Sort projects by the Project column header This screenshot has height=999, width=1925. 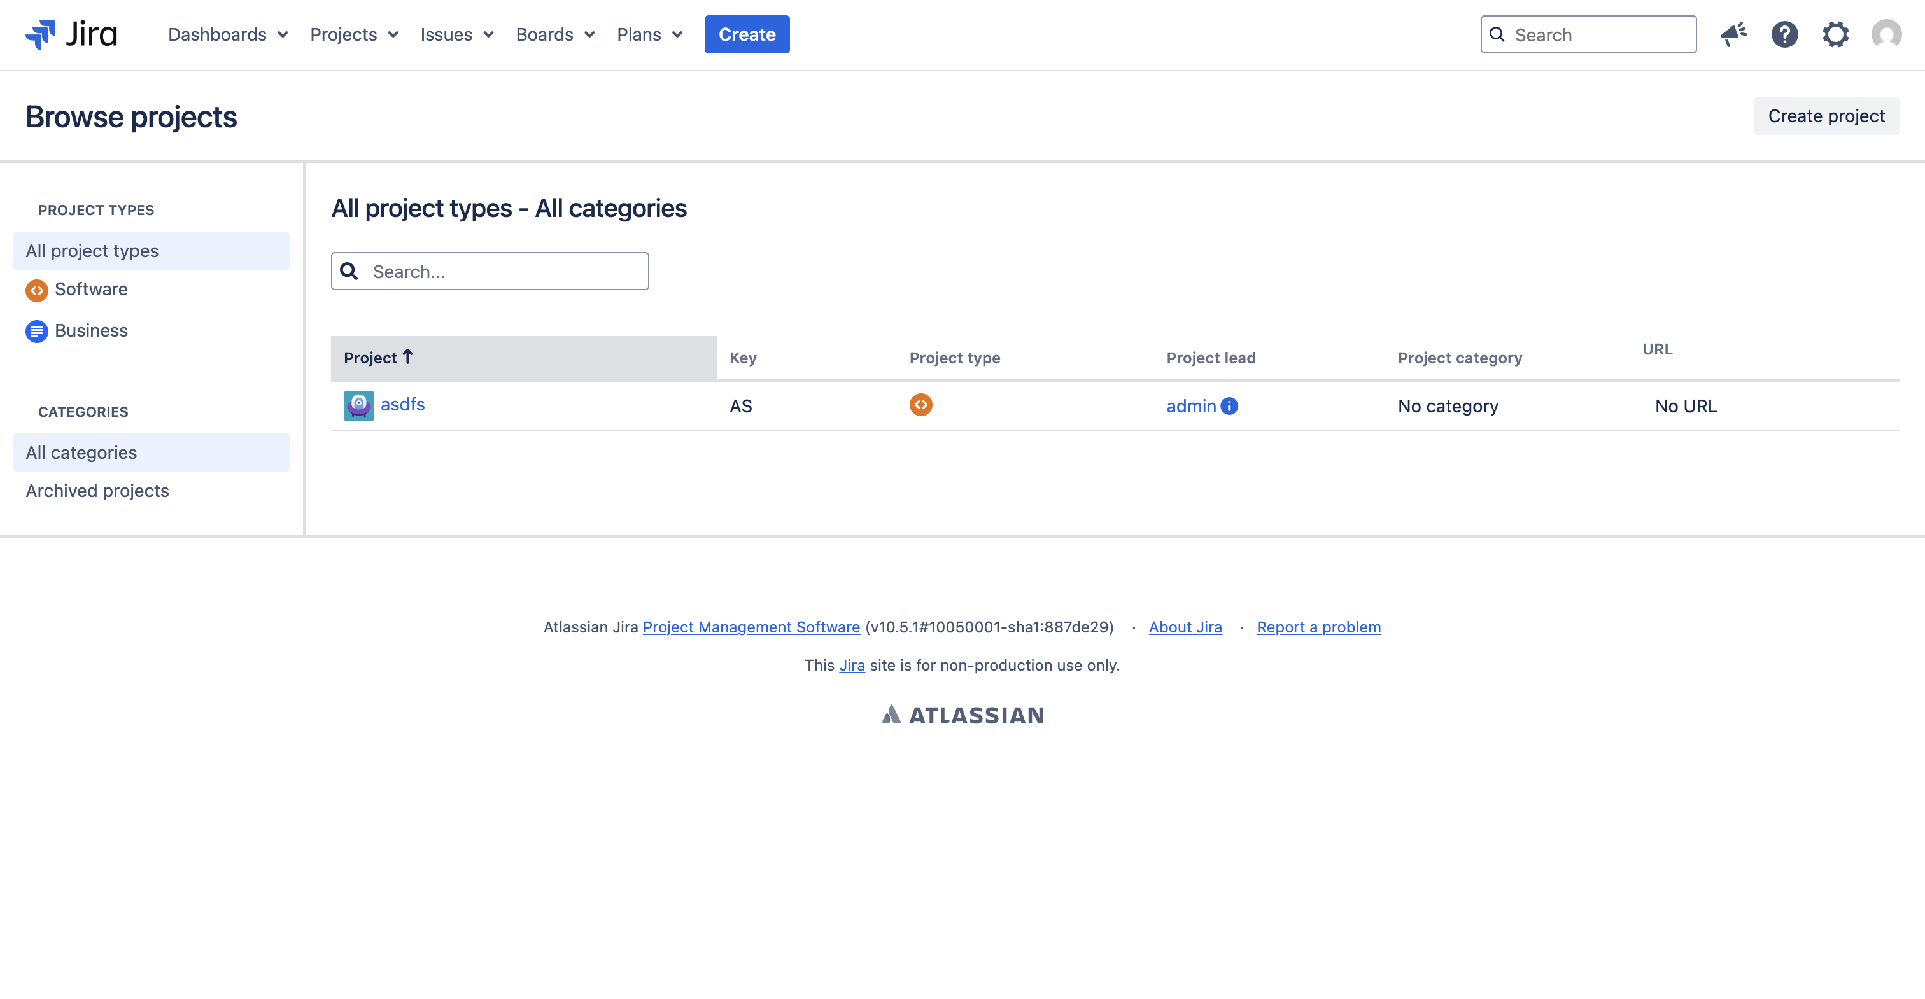pyautogui.click(x=379, y=357)
